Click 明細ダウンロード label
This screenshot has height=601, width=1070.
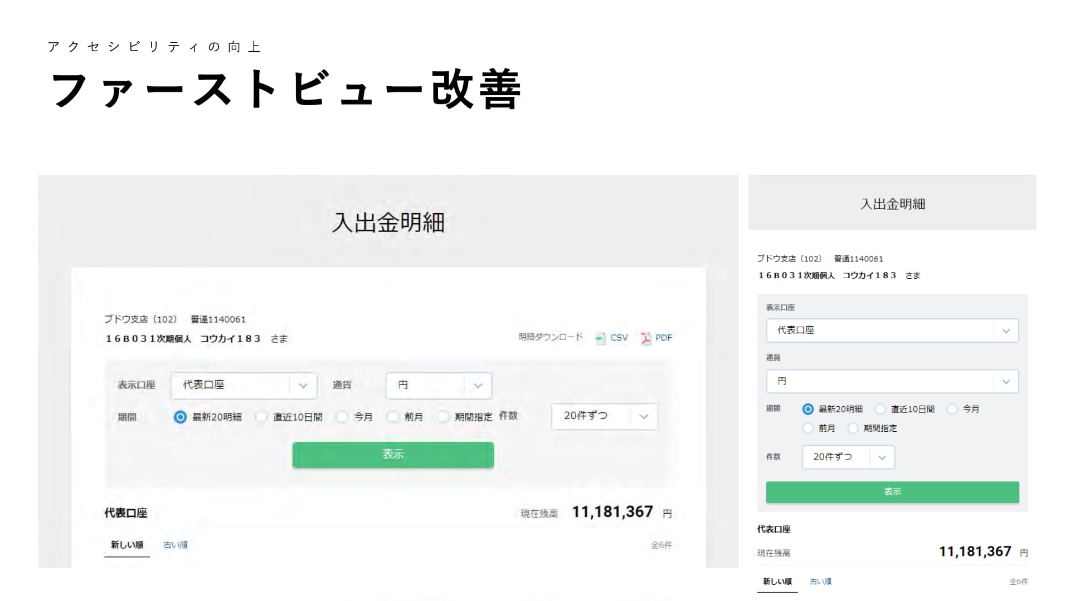coord(551,337)
